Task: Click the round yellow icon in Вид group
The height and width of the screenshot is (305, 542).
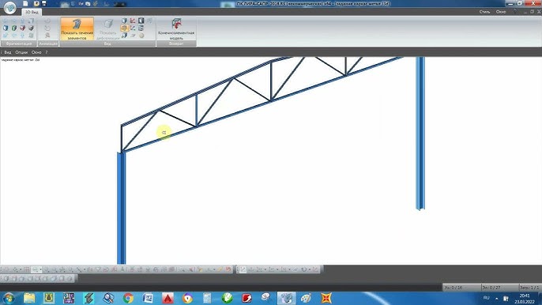Action: coord(141,36)
